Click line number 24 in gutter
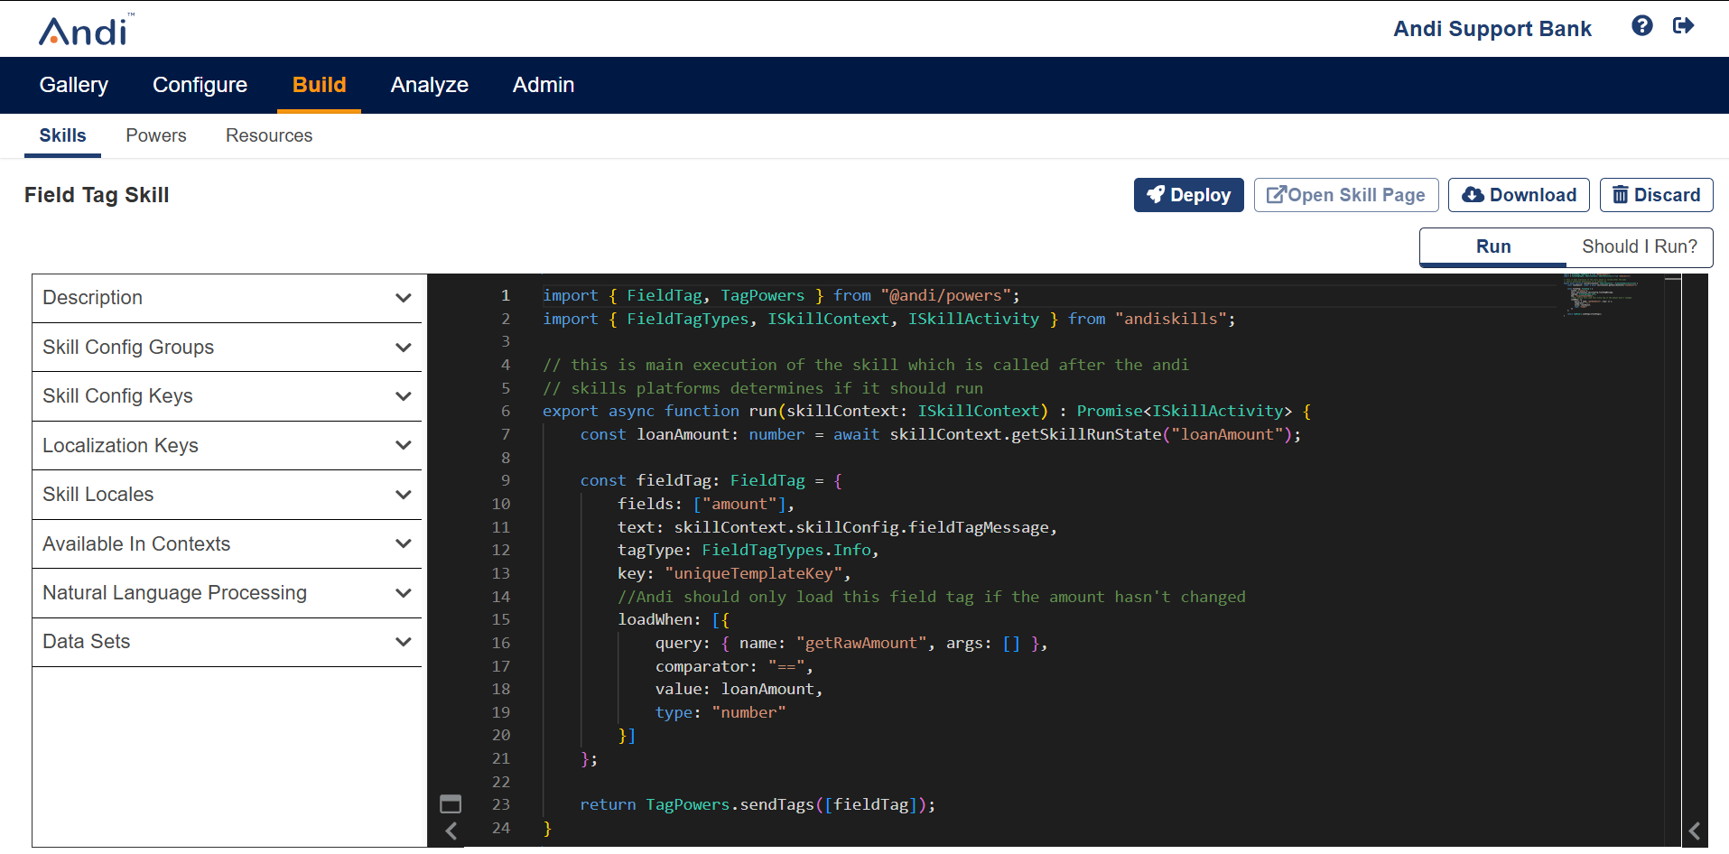Screen dimensions: 1729x854 tap(501, 828)
